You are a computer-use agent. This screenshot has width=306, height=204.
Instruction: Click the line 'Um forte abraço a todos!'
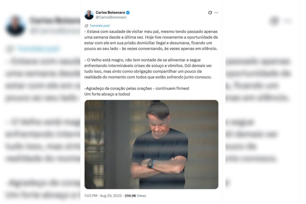[107, 94]
